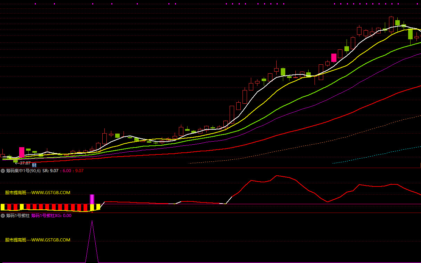This screenshot has height=263, width=421.
Task: Click the gray 筹码1号紫柱 indicator title
Action: tap(18, 215)
